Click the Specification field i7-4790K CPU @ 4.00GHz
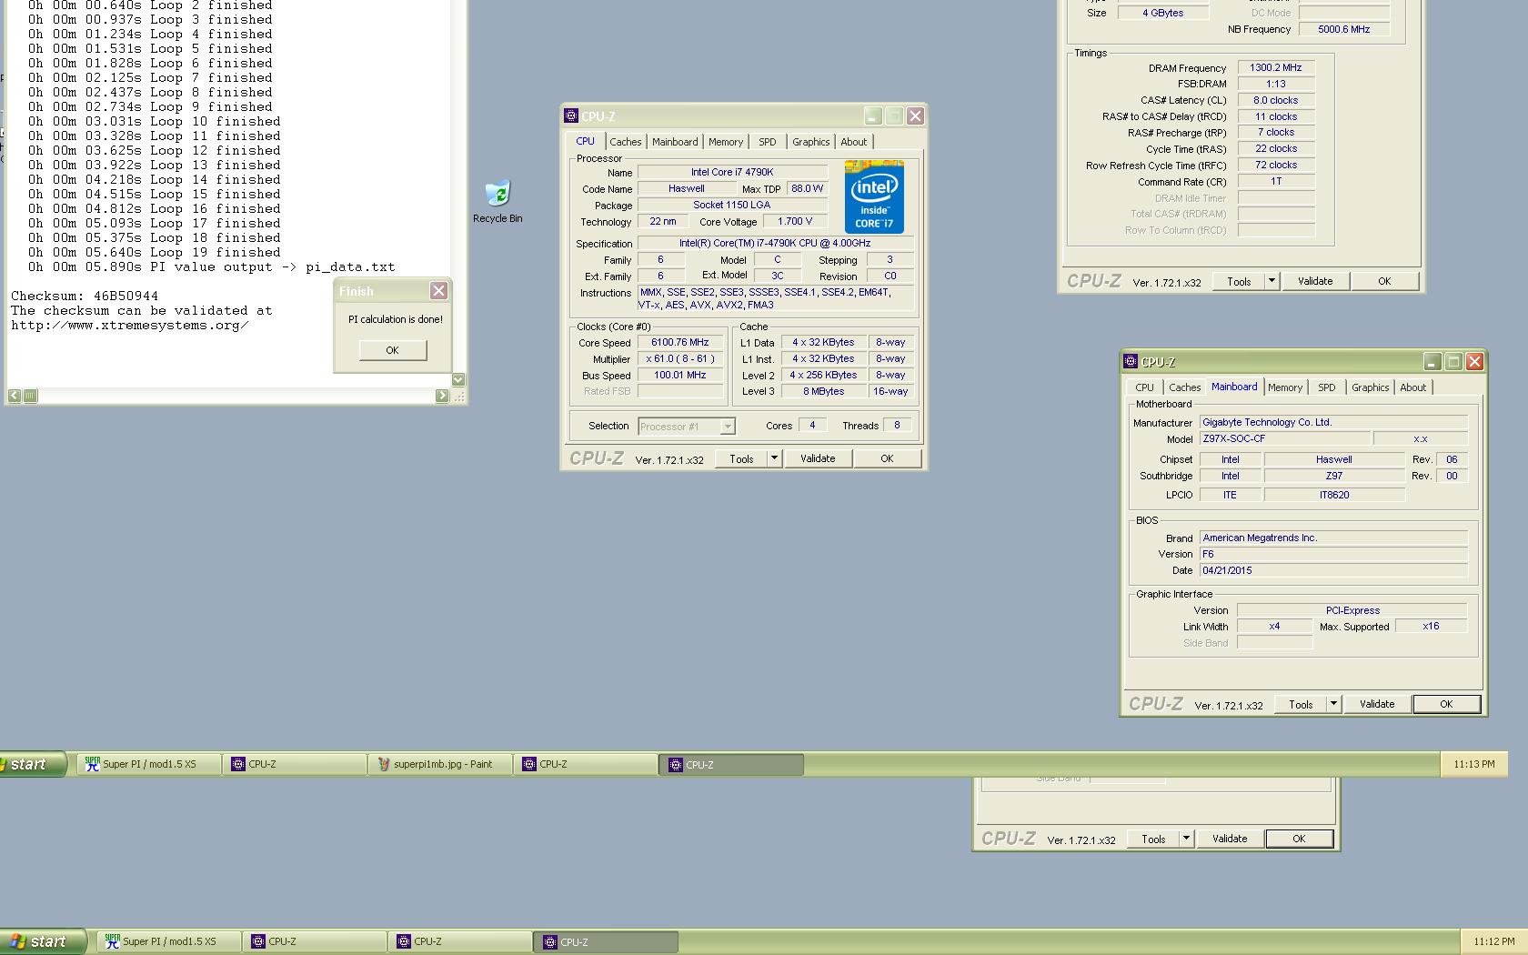 pyautogui.click(x=775, y=243)
